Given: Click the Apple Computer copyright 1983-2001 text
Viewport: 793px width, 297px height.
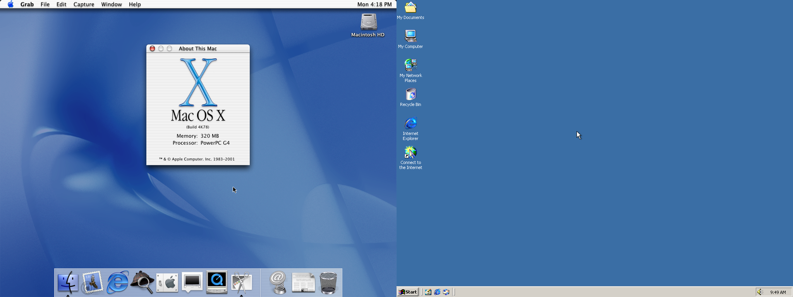Looking at the screenshot, I should [x=197, y=159].
